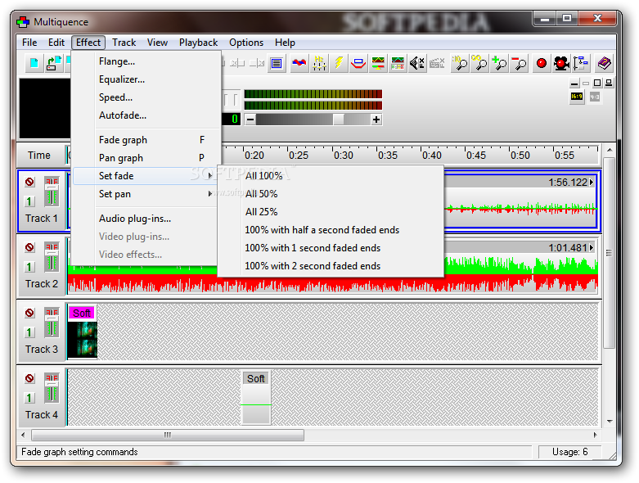Viewport: 639px width, 483px height.
Task: Select 100% with 2 second faded ends
Action: 331,266
